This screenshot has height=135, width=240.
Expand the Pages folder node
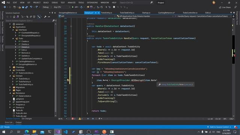[x=10, y=90]
